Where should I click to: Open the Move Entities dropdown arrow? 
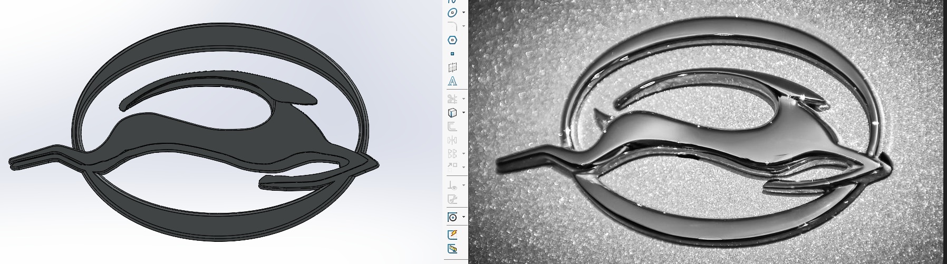[463, 167]
